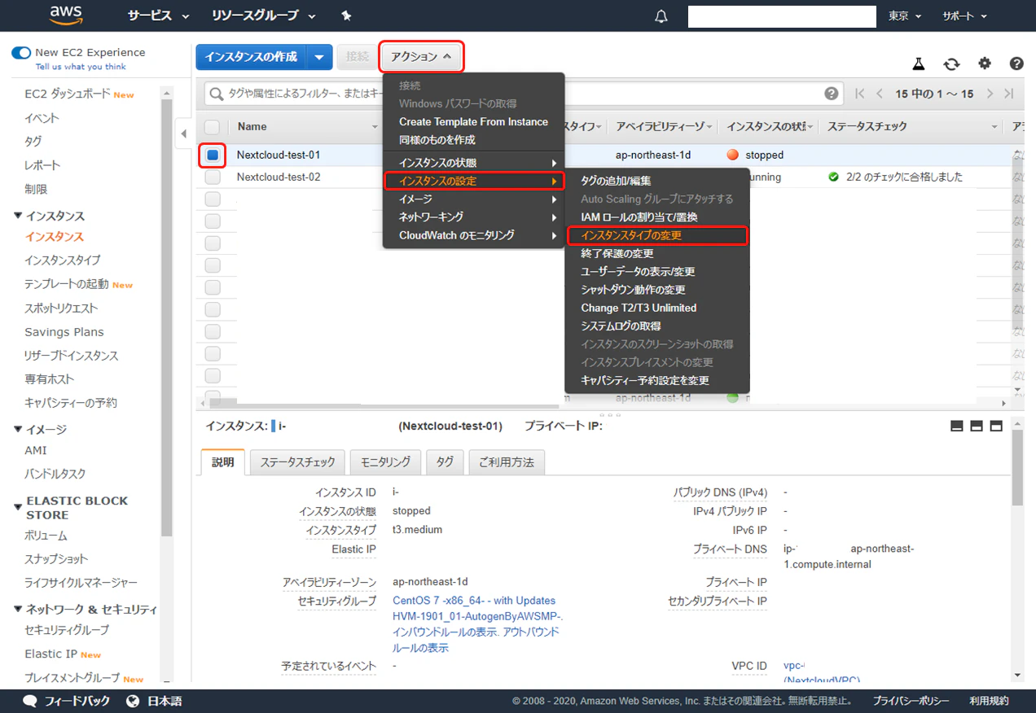Open the launch instance split-button arrow
The width and height of the screenshot is (1036, 713).
point(320,57)
